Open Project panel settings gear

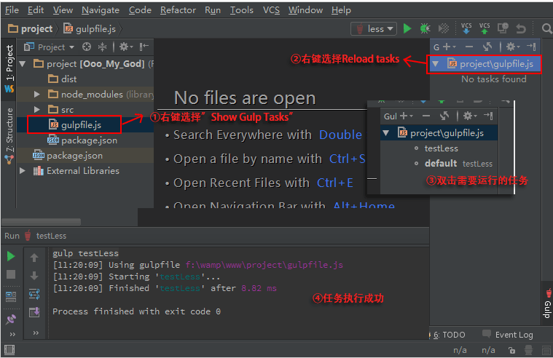(x=125, y=47)
